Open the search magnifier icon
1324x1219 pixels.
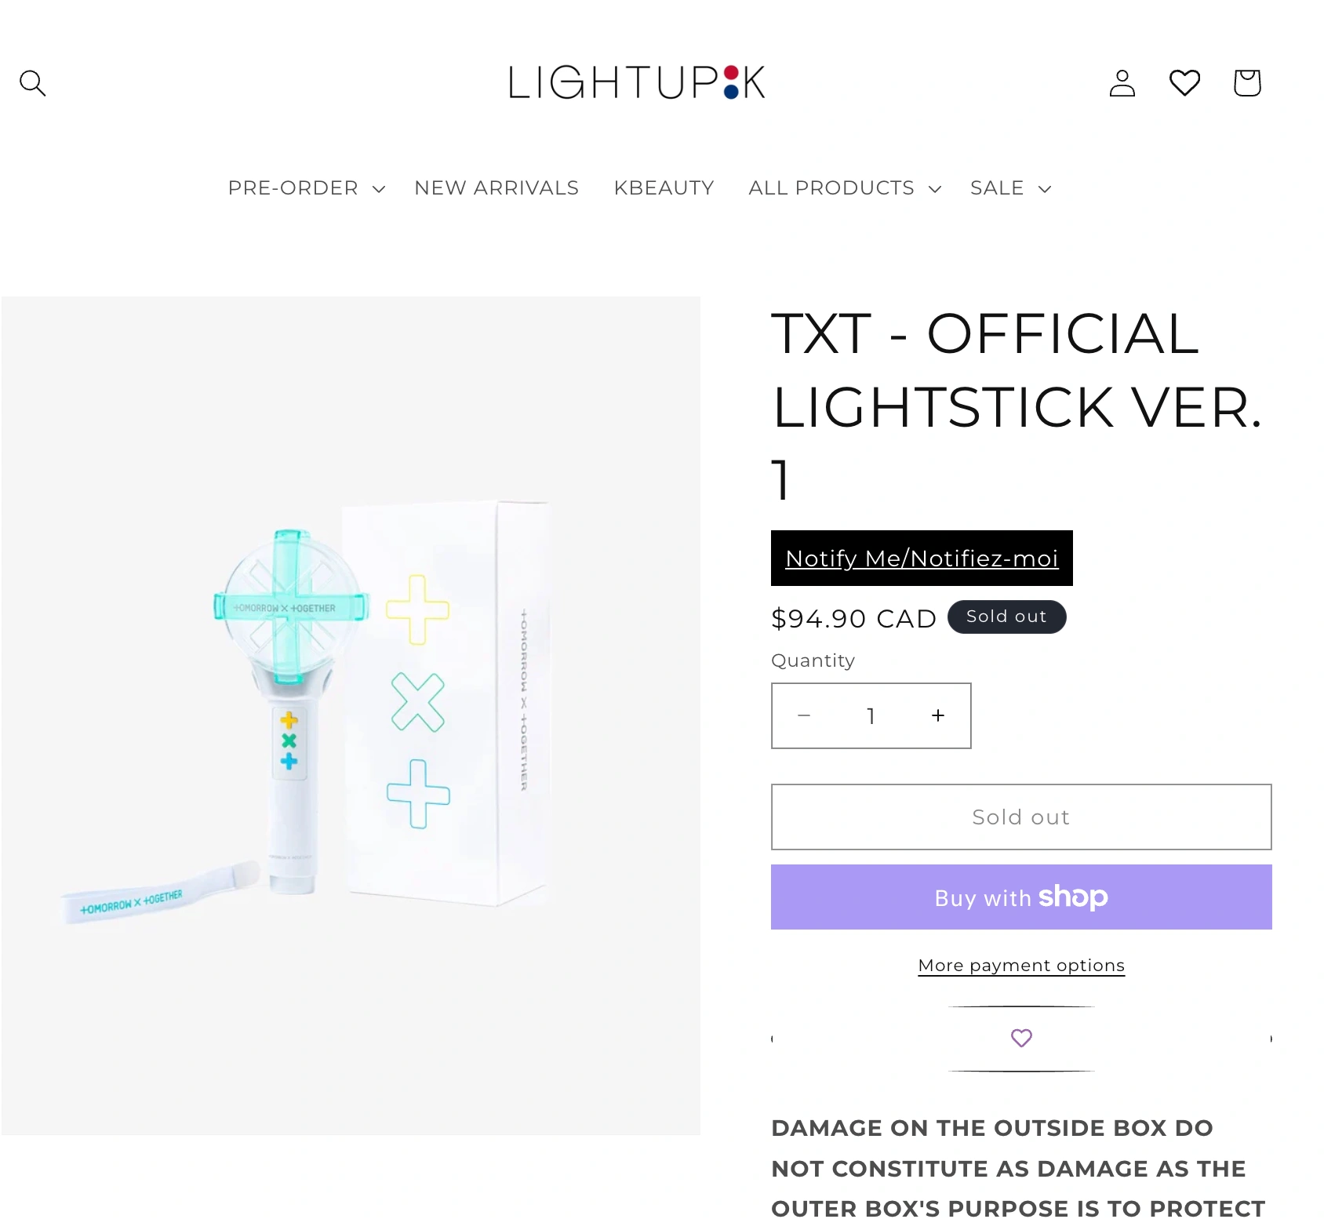pyautogui.click(x=33, y=82)
